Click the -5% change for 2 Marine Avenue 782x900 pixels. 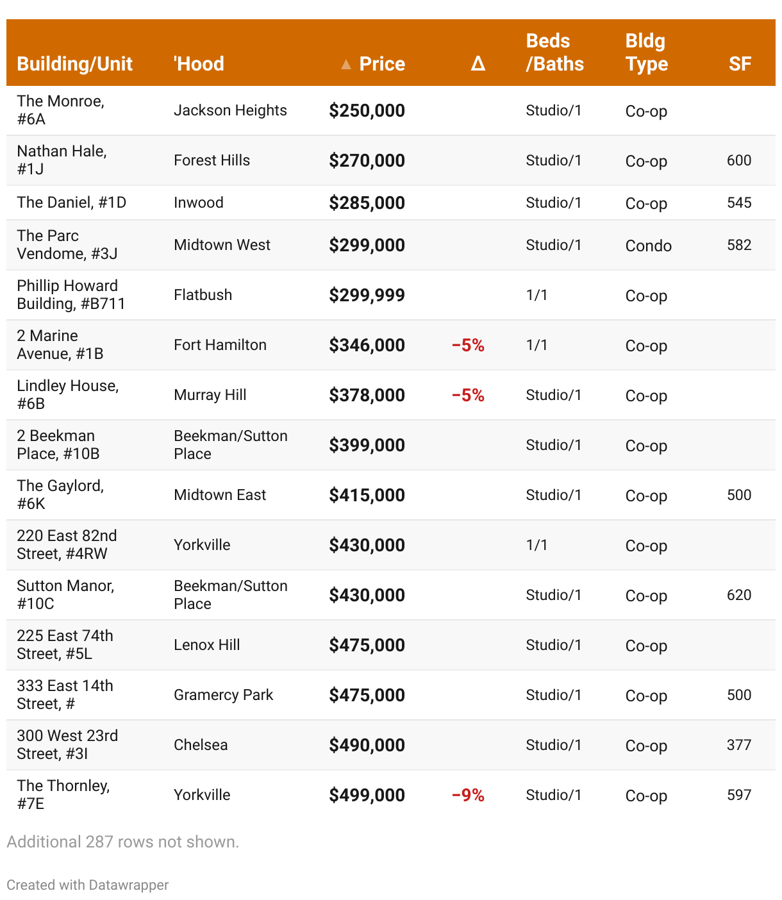click(468, 346)
